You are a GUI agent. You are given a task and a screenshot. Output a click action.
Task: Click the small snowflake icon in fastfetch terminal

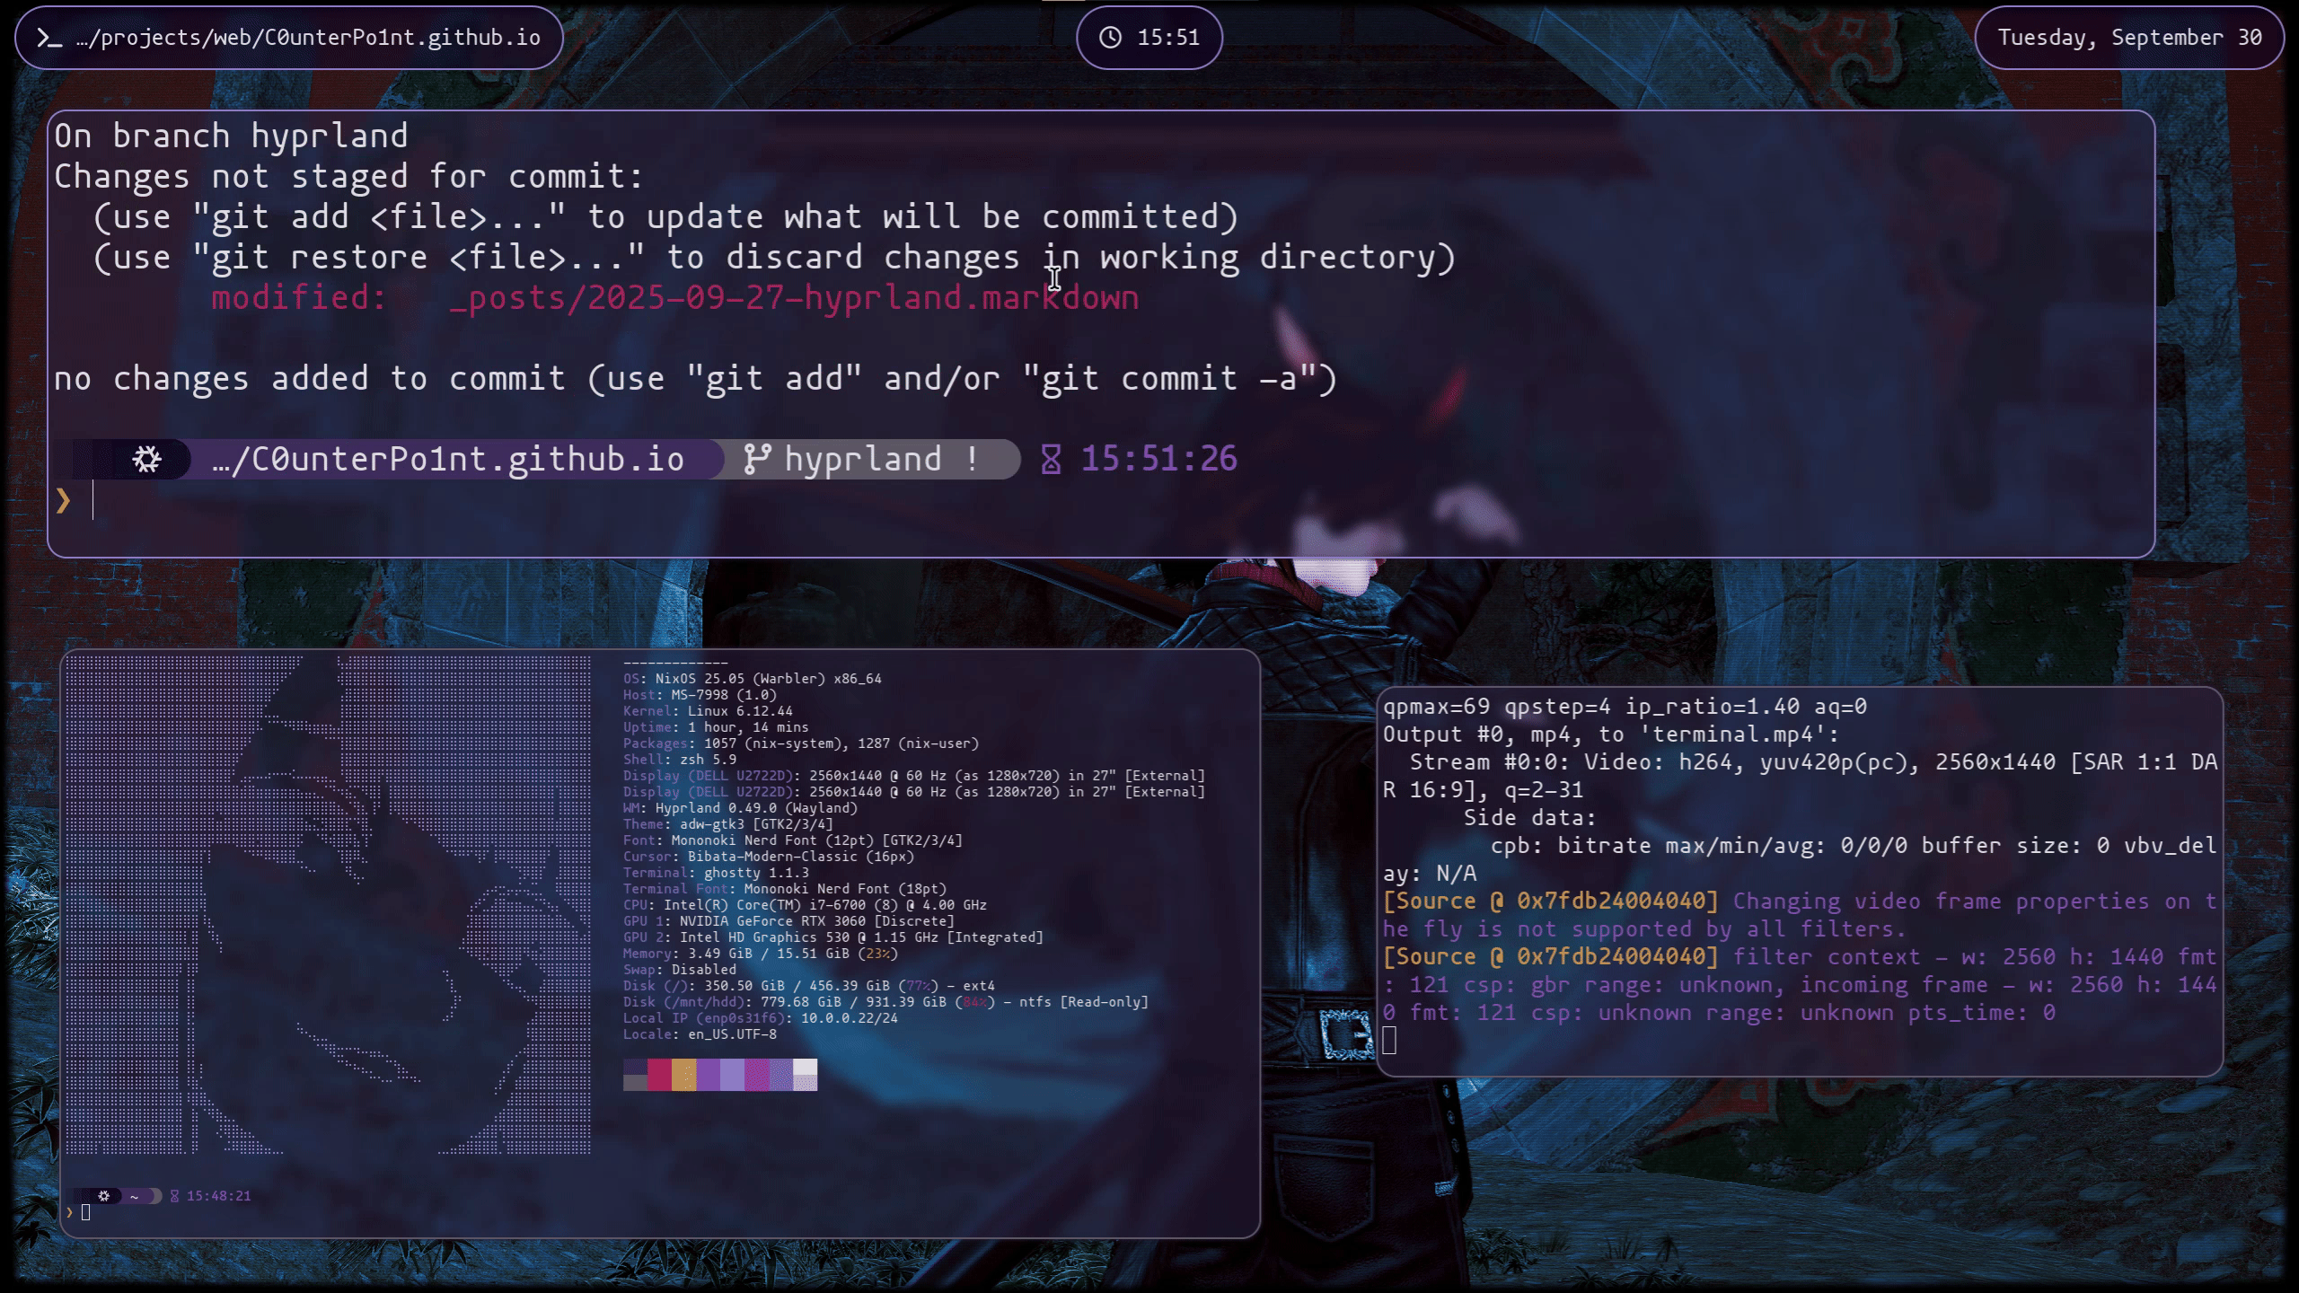(x=104, y=1196)
